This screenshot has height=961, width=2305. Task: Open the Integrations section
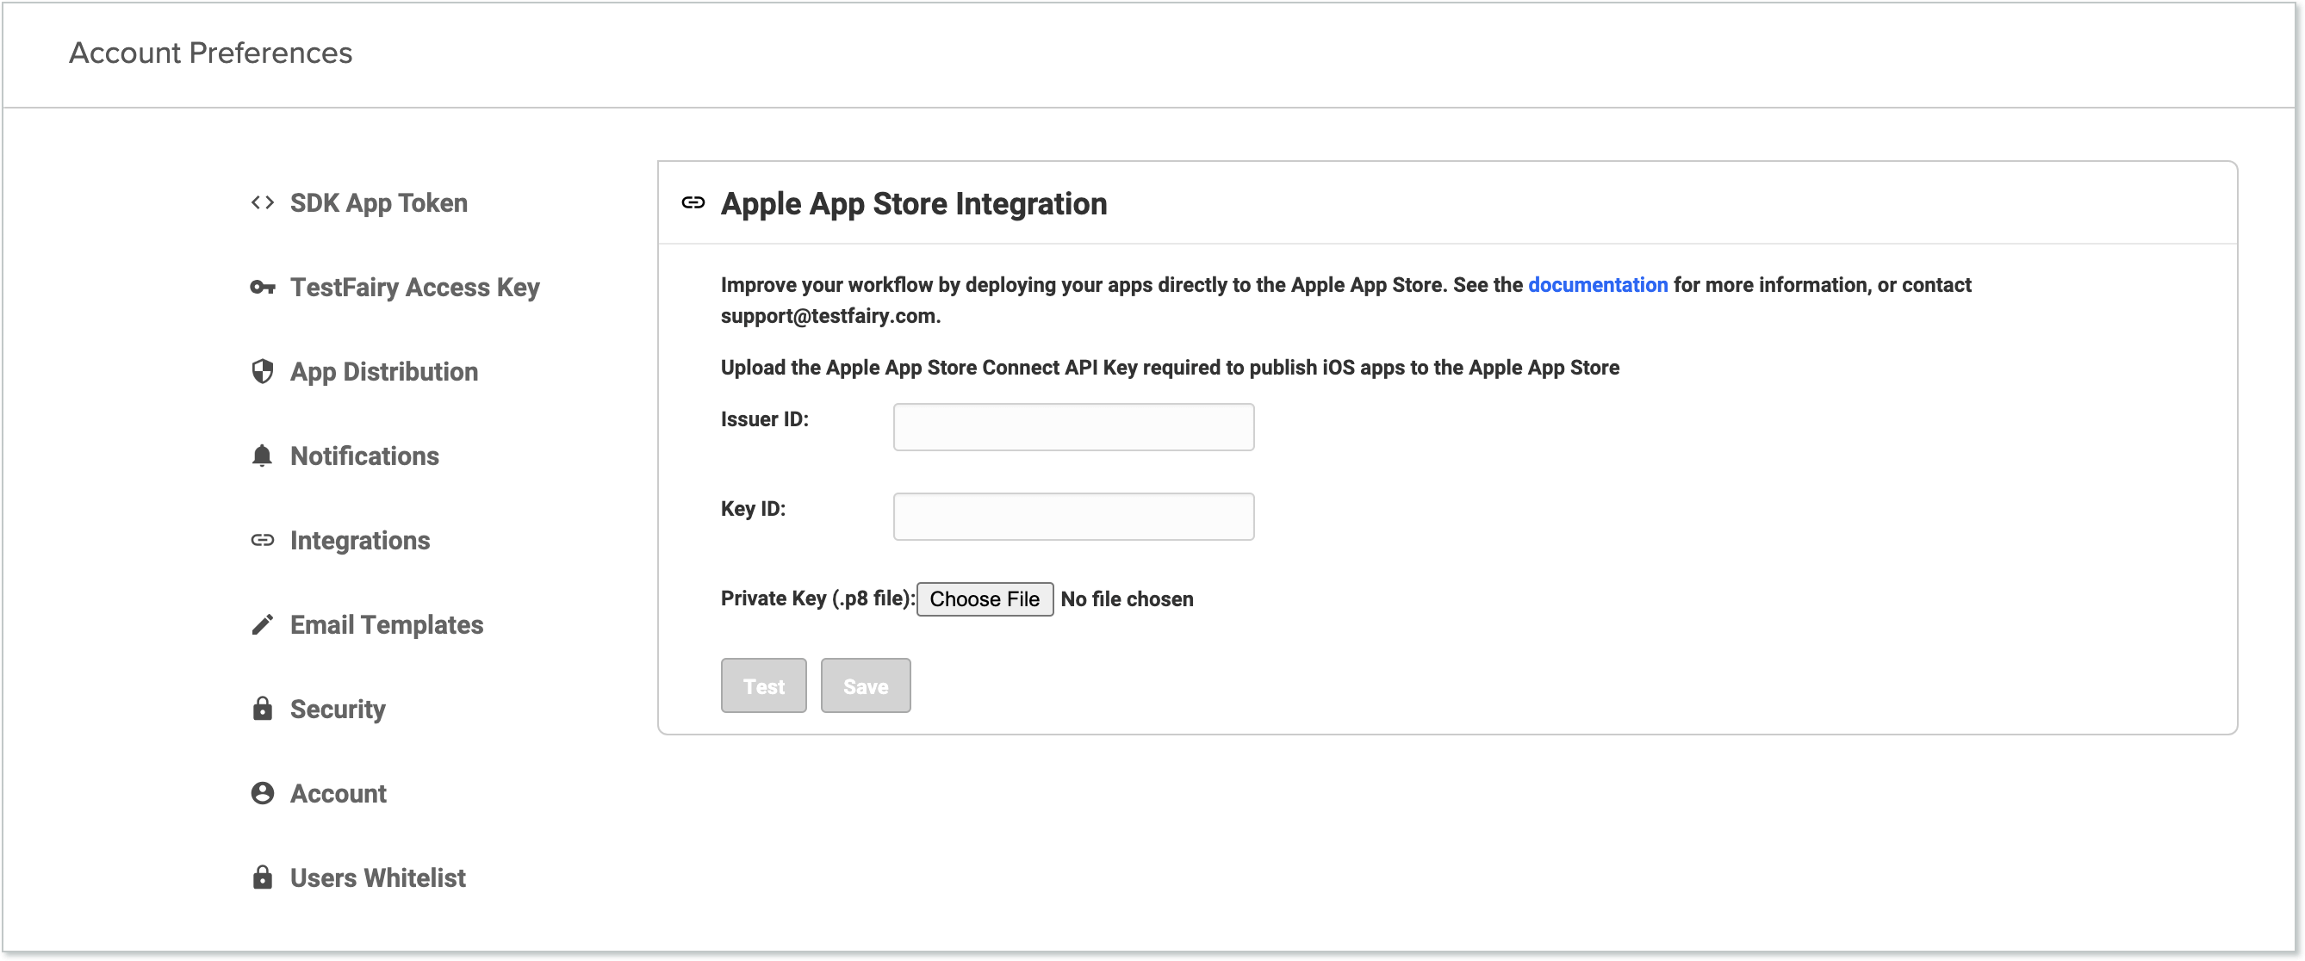pos(359,540)
